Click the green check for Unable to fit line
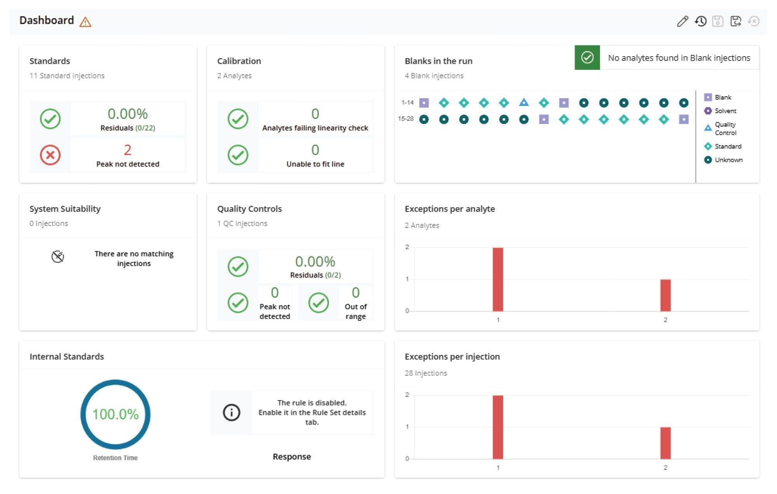 [x=238, y=155]
